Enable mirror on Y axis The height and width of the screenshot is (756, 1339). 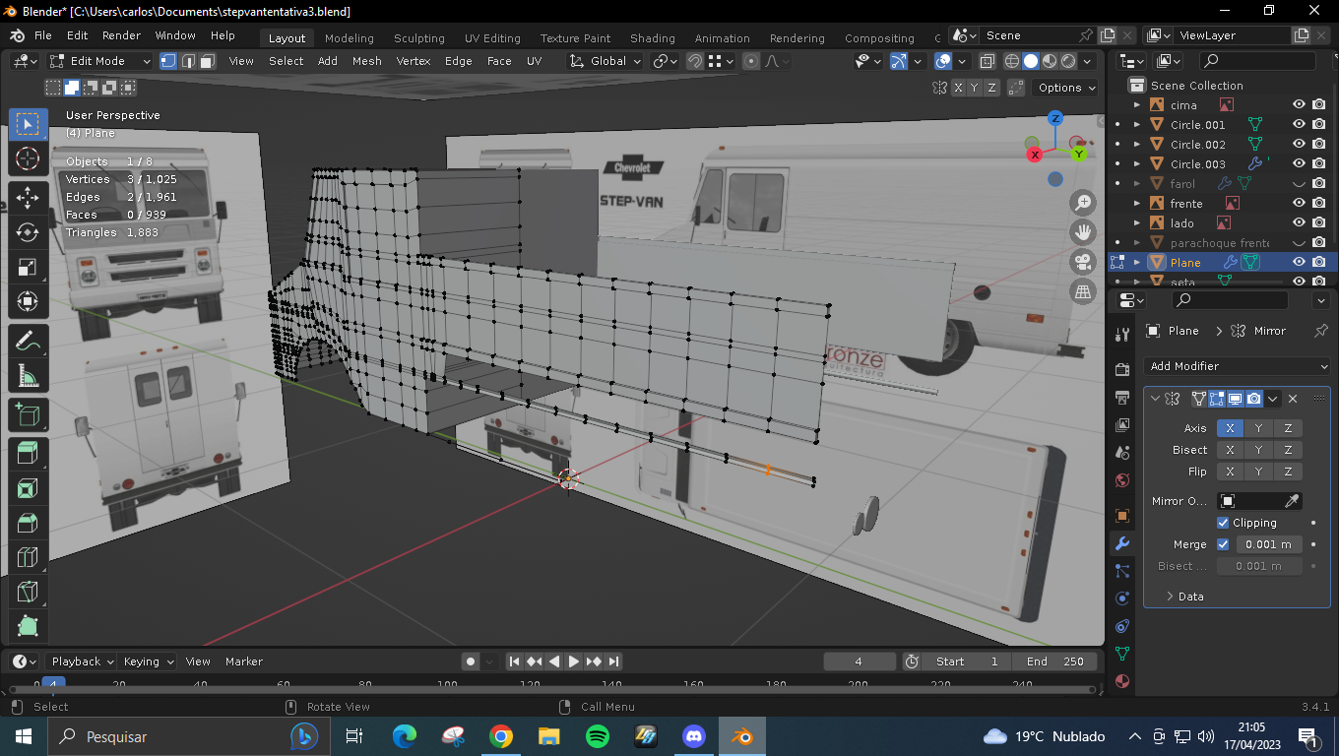1257,428
